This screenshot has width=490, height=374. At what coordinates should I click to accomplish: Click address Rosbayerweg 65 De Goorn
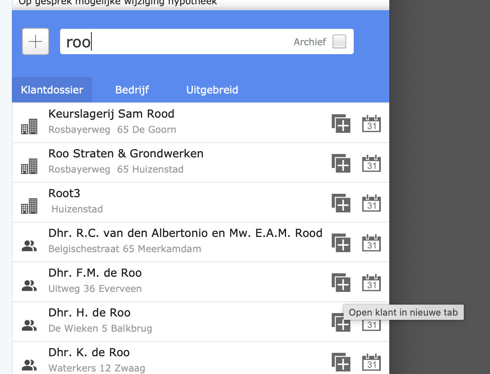pos(112,129)
